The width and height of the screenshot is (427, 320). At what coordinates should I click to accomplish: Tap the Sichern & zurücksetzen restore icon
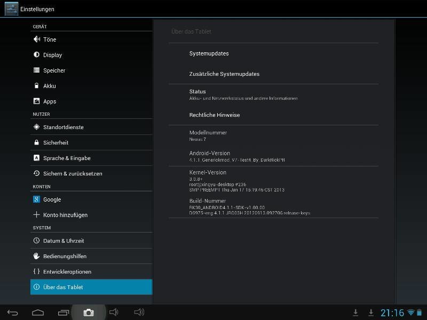[x=36, y=173]
